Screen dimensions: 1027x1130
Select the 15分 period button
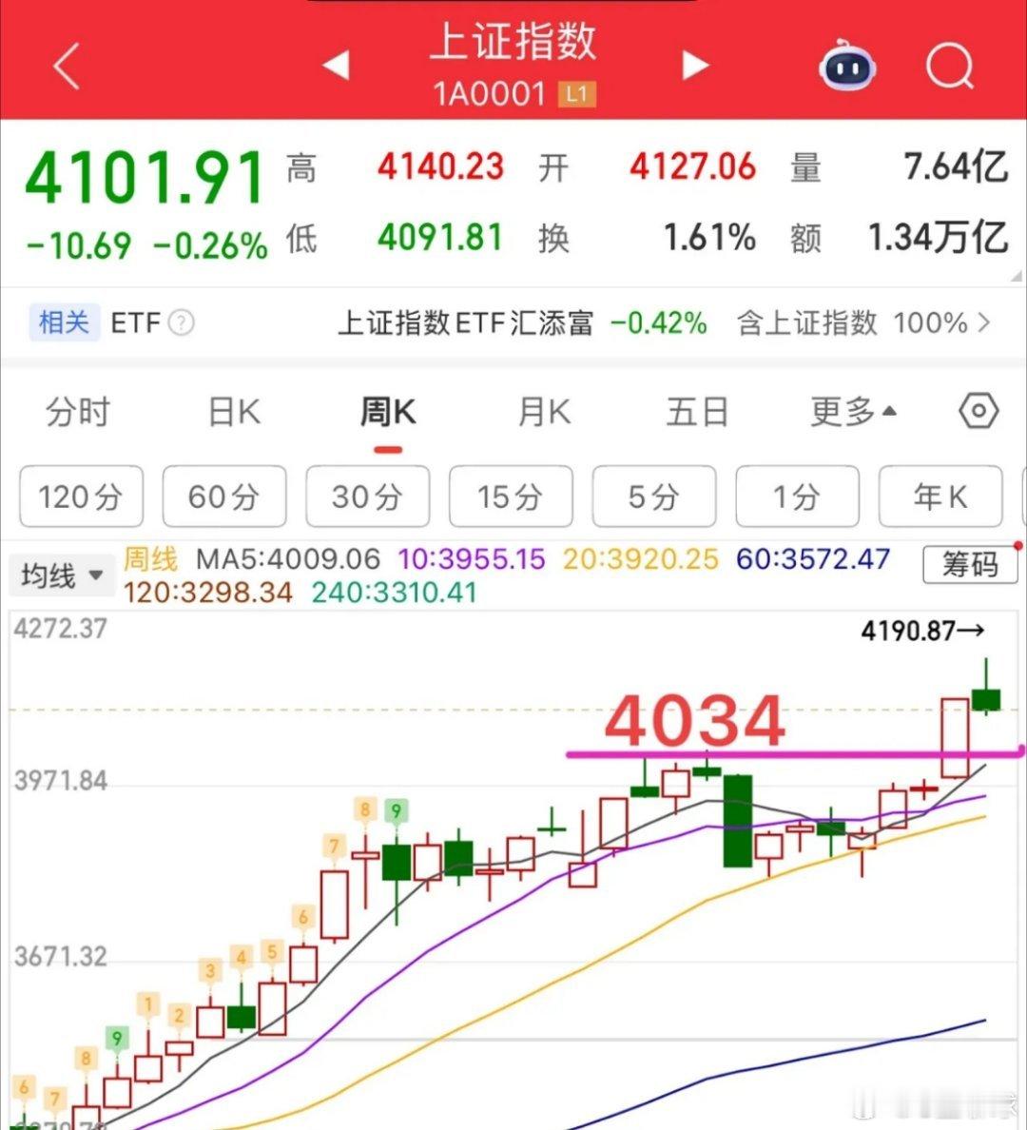pos(511,497)
